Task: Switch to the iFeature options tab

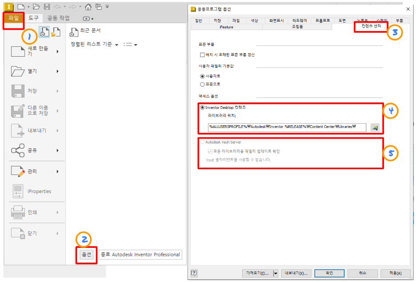Action: pos(227,27)
